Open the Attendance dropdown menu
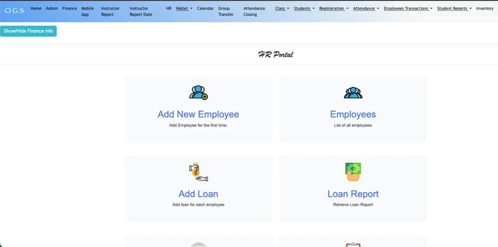498x247 pixels. [366, 8]
